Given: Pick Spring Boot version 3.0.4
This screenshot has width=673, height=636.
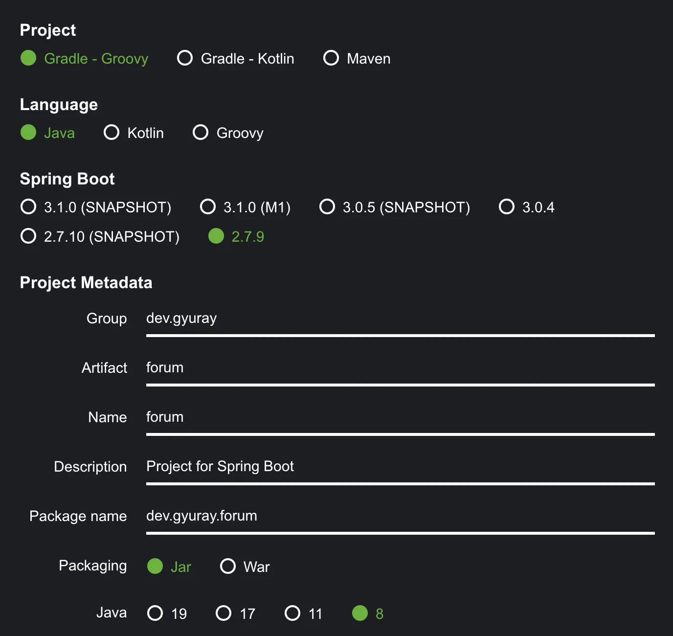Looking at the screenshot, I should (x=507, y=207).
